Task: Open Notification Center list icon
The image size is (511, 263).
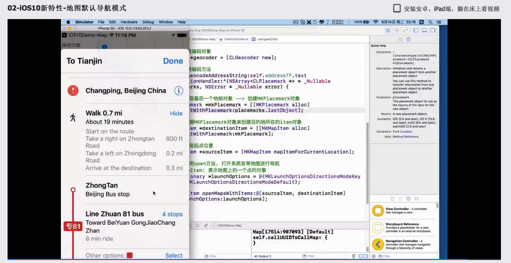Action: (439, 22)
